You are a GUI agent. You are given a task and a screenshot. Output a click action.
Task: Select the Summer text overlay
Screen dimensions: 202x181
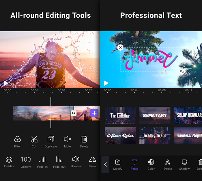click(x=151, y=59)
